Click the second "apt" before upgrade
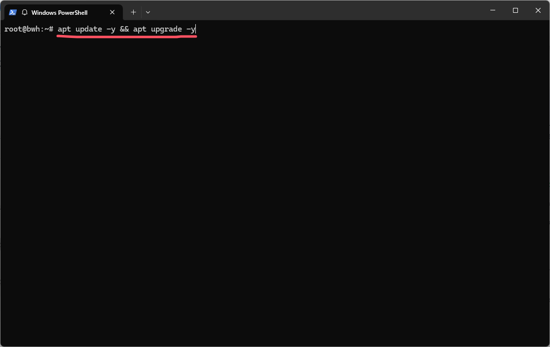Image resolution: width=550 pixels, height=347 pixels. pos(140,29)
